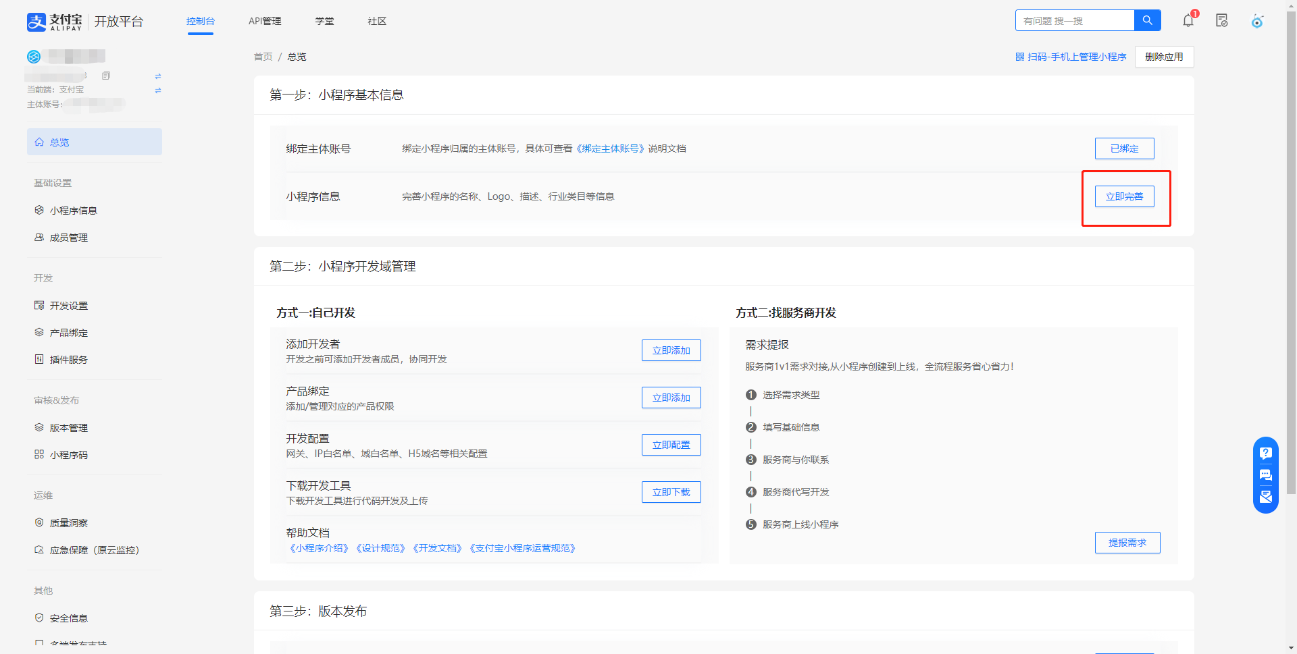Go to the 社区 tab
Image resolution: width=1297 pixels, height=654 pixels.
(x=377, y=21)
